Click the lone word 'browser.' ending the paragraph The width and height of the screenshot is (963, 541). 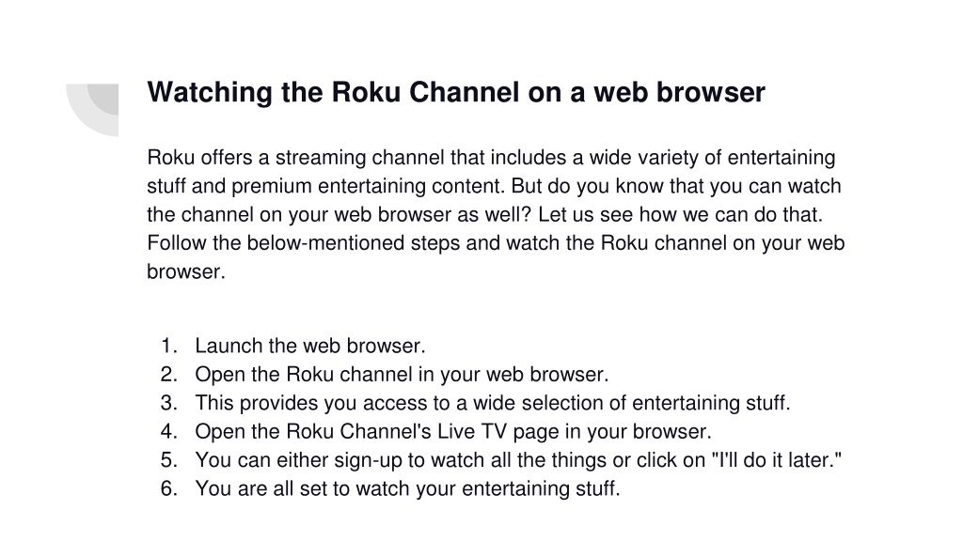[186, 271]
